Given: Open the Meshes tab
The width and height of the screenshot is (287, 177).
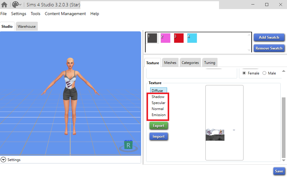Looking at the screenshot, I should (170, 63).
